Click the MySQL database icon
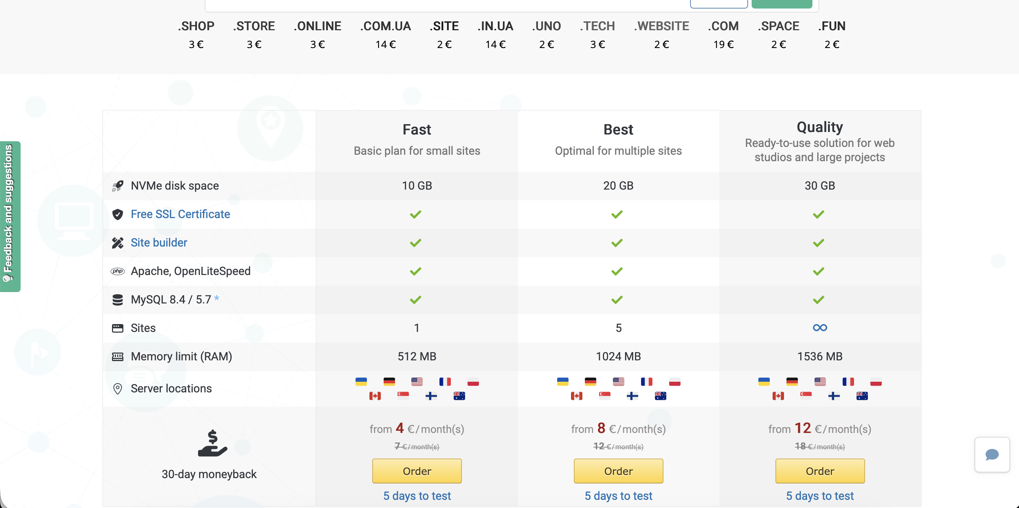This screenshot has height=508, width=1019. coord(117,300)
